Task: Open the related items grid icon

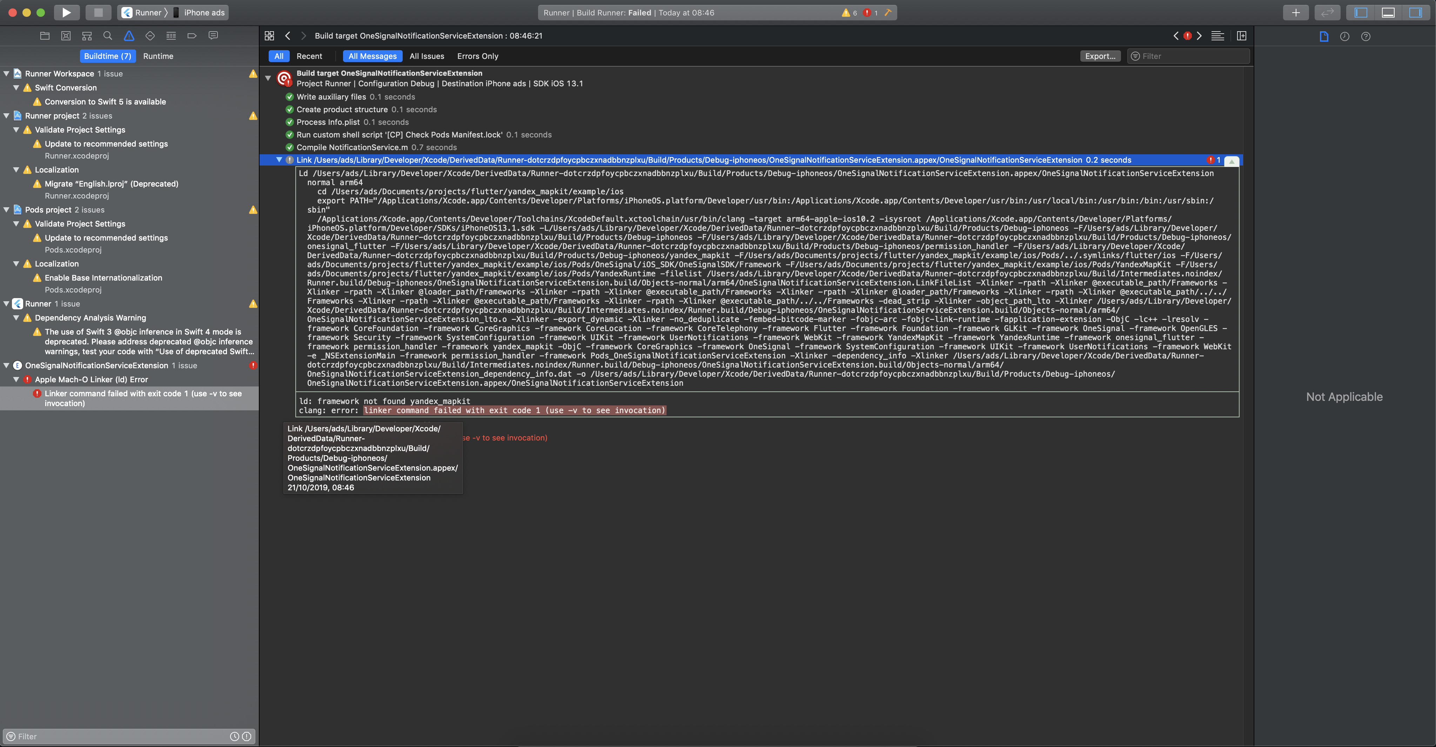Action: click(269, 36)
